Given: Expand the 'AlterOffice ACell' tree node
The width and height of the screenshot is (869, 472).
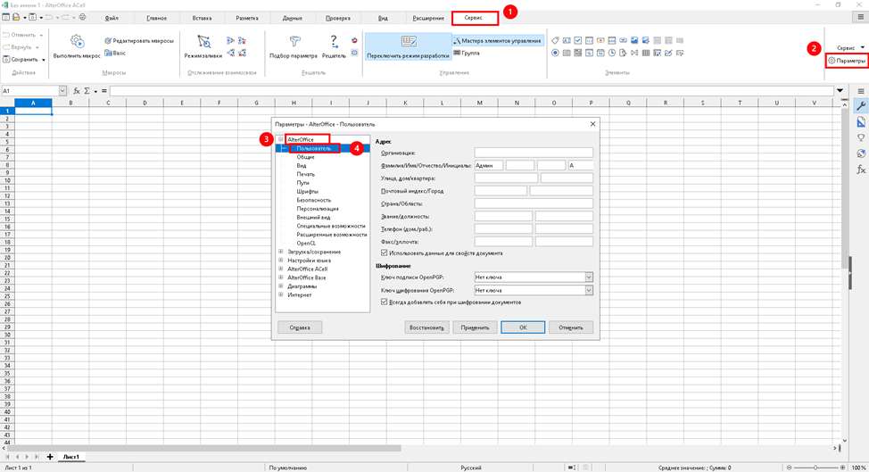Looking at the screenshot, I should coord(281,269).
